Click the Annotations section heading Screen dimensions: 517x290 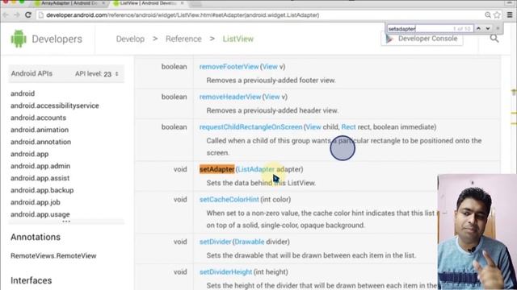(x=36, y=237)
